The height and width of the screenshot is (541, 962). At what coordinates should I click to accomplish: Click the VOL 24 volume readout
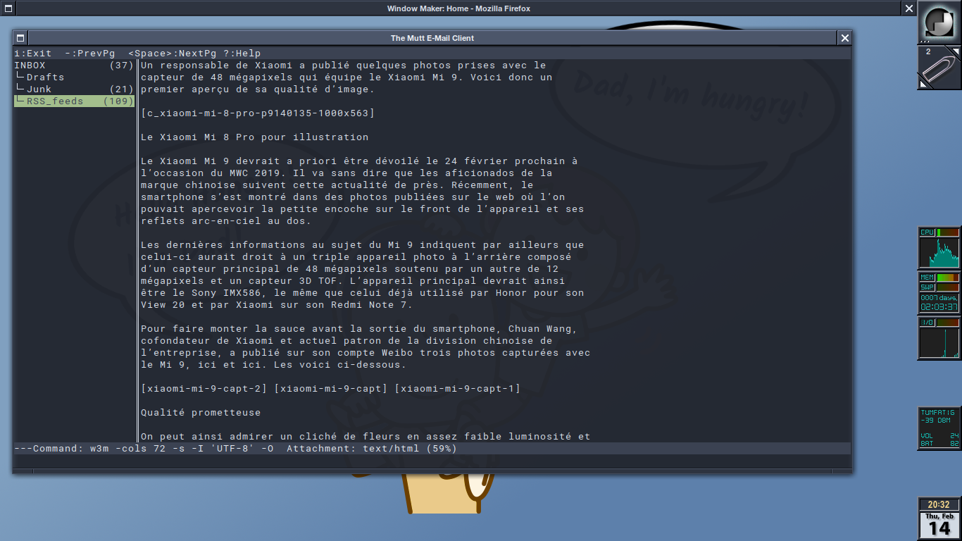939,436
